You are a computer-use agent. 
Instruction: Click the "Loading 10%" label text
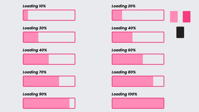pyautogui.click(x=34, y=6)
